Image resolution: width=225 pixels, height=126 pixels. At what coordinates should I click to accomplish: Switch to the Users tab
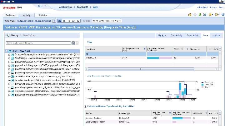point(205,35)
